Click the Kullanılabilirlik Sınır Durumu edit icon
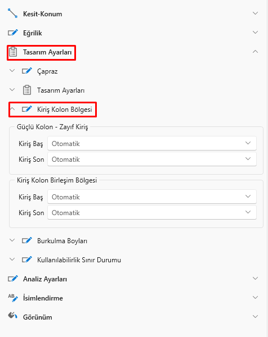This screenshot has height=337, width=268. point(27,259)
